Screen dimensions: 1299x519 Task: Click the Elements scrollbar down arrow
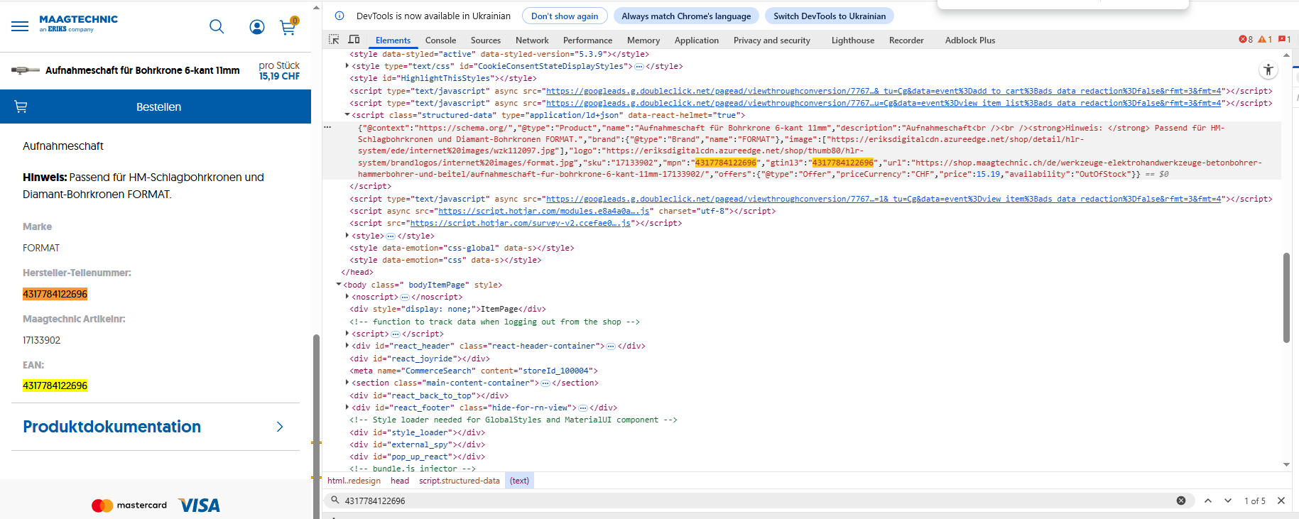[x=1286, y=464]
